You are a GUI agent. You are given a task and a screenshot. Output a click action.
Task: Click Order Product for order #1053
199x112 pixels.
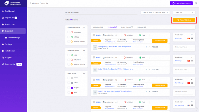point(160,41)
